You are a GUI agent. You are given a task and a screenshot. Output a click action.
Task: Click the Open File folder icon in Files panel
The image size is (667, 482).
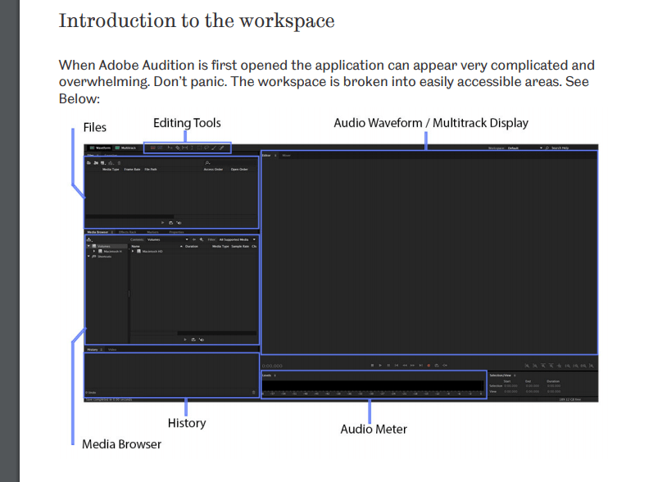click(89, 163)
